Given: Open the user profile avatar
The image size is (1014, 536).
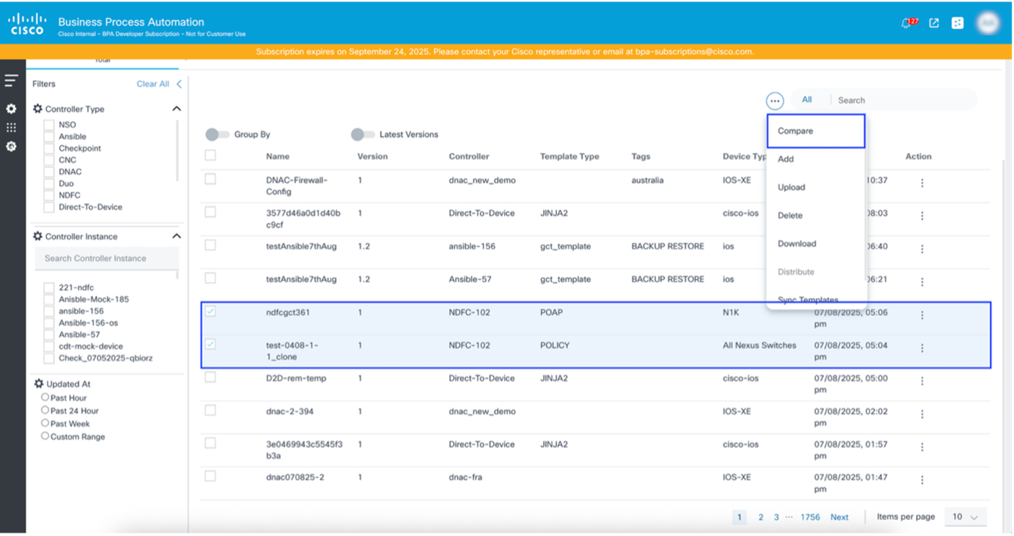Looking at the screenshot, I should 988,23.
